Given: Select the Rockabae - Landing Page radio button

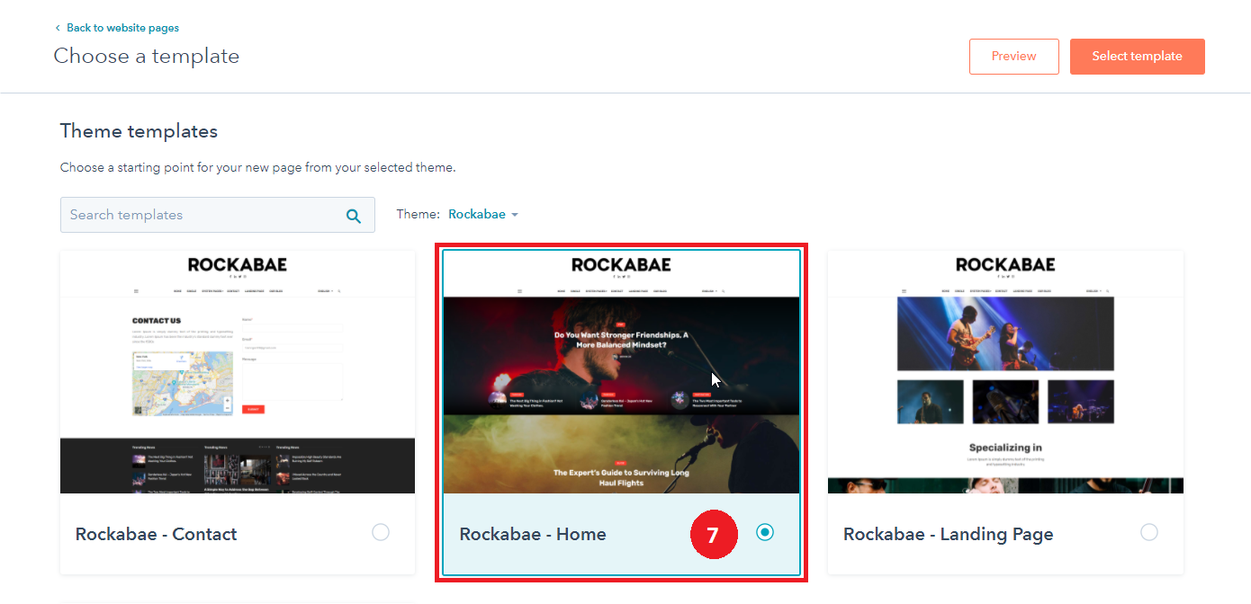Looking at the screenshot, I should (x=1148, y=532).
